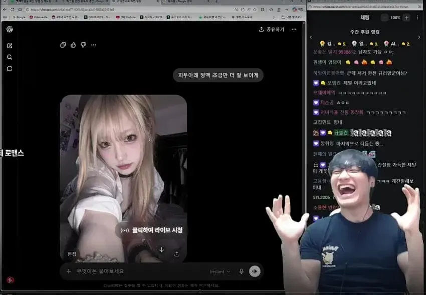Open chat search from the sidebar magnifier
426x295 pixels.
click(10, 57)
